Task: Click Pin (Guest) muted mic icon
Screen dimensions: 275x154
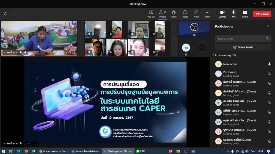Action: (x=269, y=74)
